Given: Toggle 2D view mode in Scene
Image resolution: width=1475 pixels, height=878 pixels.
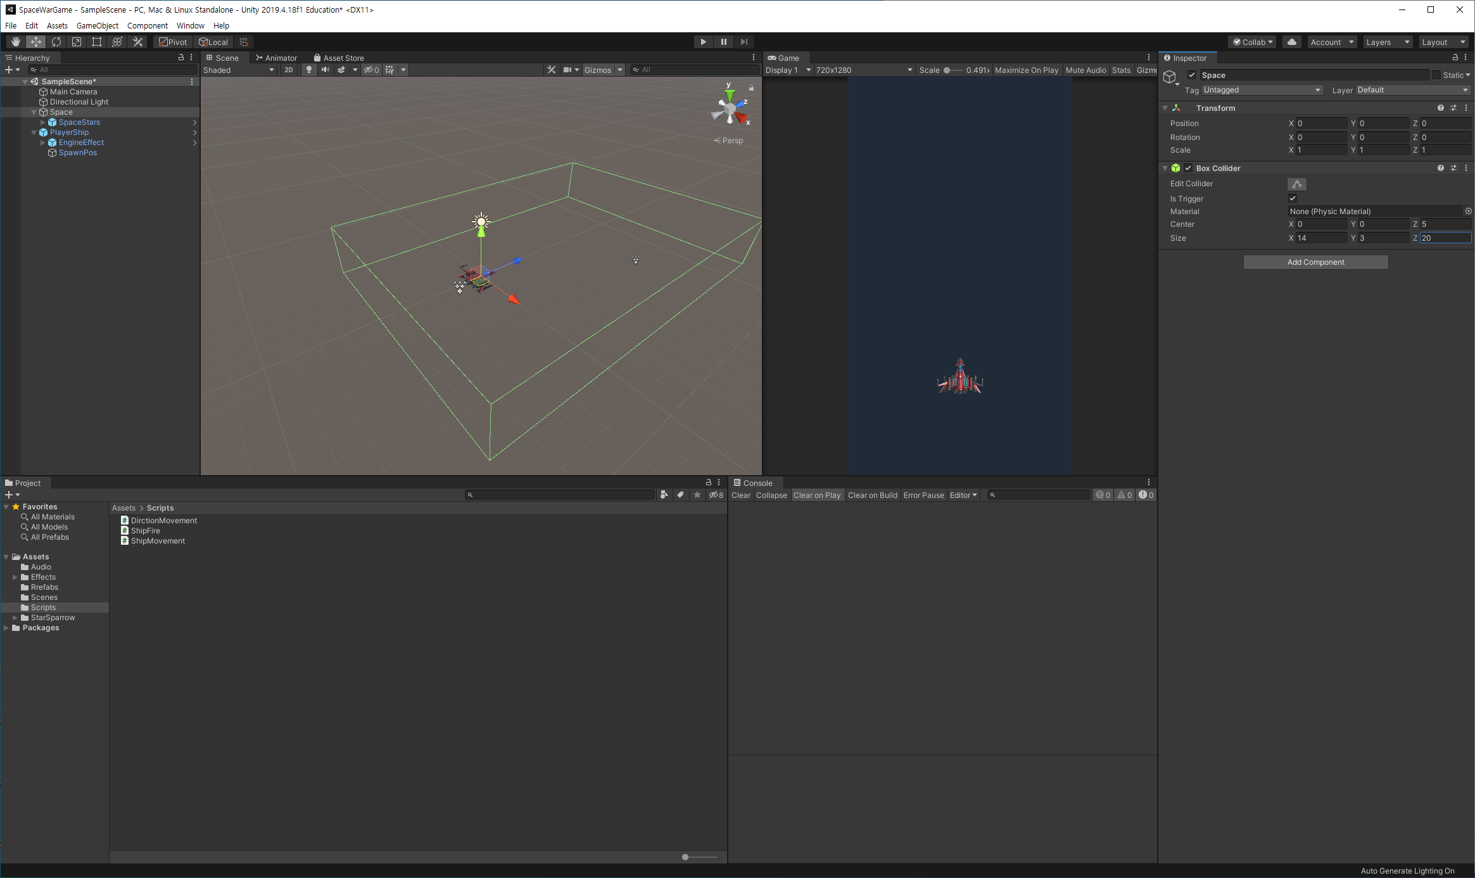Looking at the screenshot, I should point(289,70).
